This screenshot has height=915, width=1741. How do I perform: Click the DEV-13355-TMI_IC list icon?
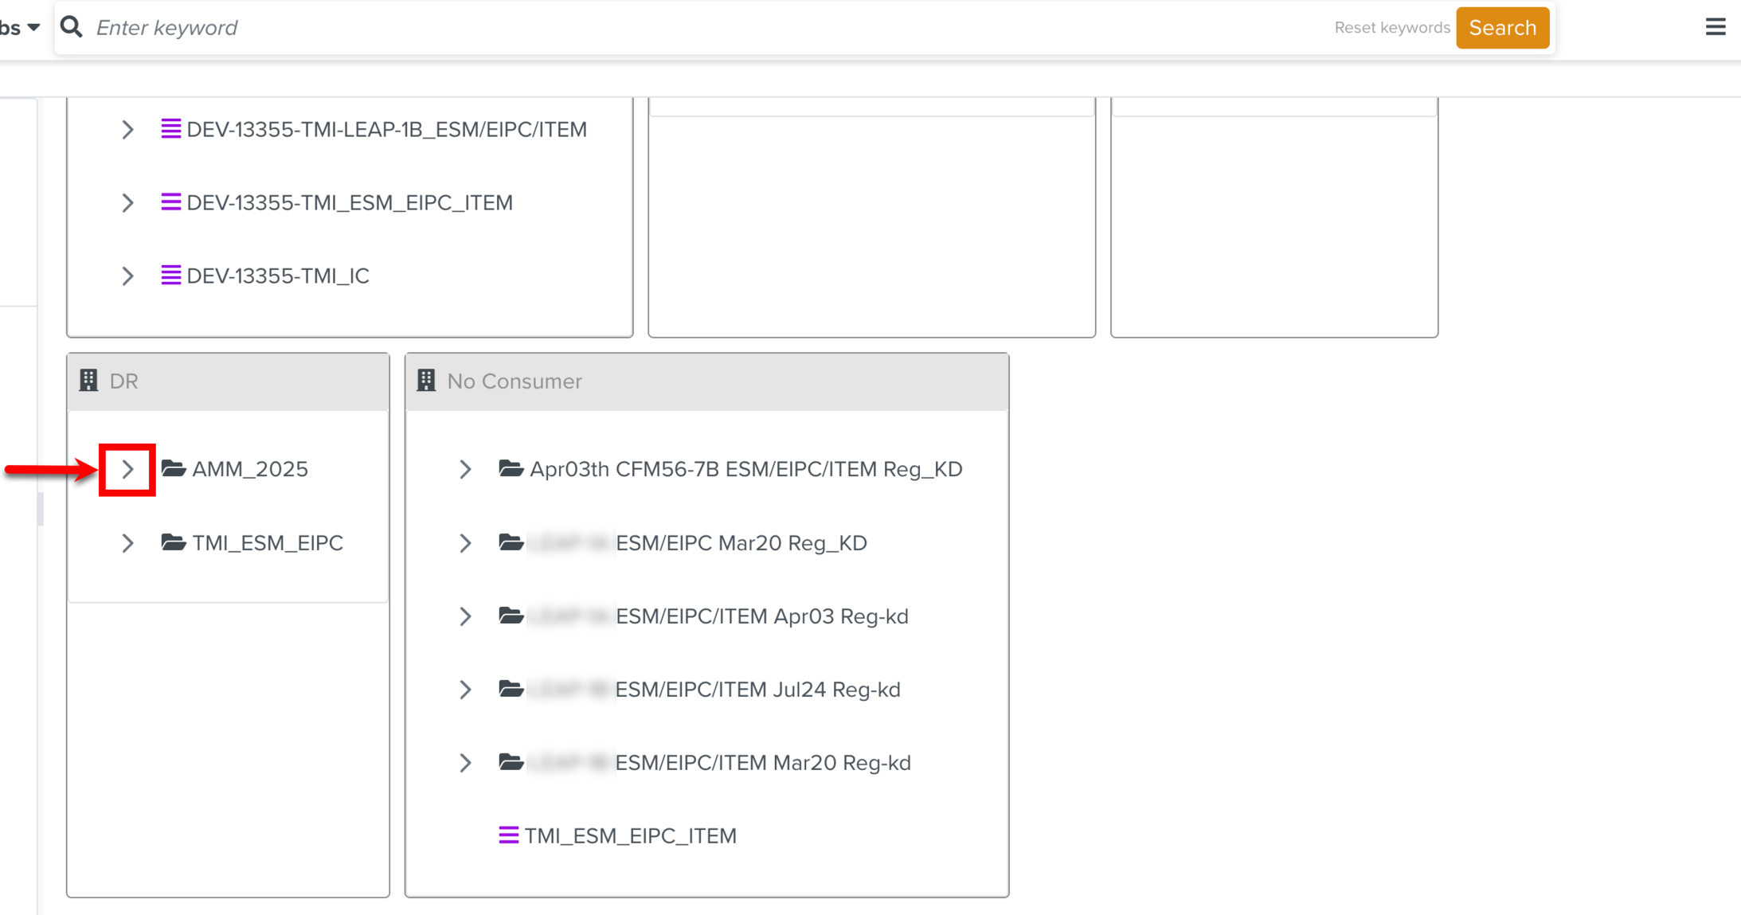point(170,276)
